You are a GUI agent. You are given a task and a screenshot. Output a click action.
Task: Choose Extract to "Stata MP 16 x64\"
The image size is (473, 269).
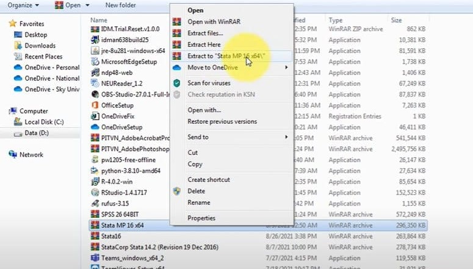click(227, 56)
